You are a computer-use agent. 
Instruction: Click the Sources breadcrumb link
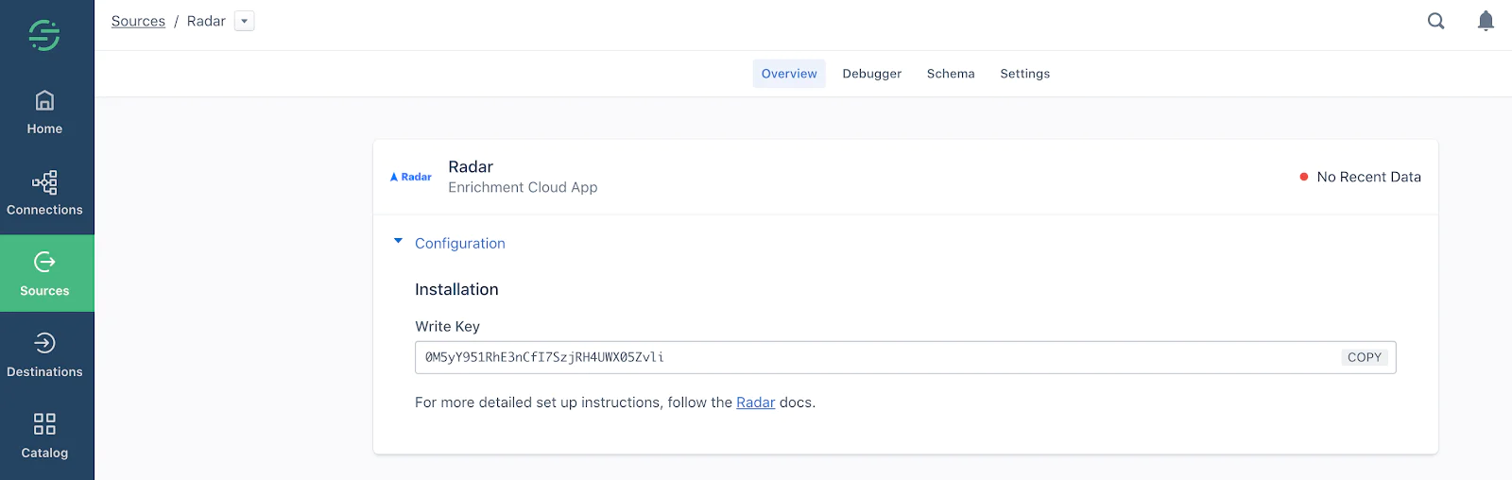coord(138,21)
